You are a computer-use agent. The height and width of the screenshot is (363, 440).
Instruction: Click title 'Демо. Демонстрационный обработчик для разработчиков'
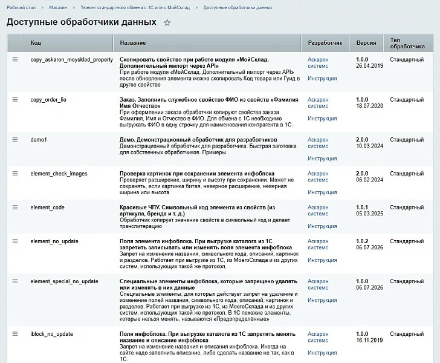(198, 140)
